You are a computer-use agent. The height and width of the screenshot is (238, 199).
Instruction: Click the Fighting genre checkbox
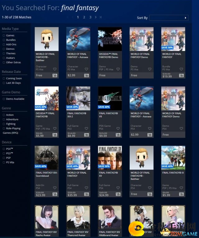[x=4, y=124]
